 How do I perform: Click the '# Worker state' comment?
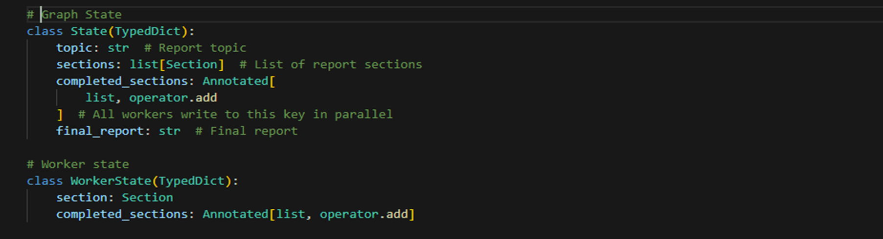coord(78,164)
